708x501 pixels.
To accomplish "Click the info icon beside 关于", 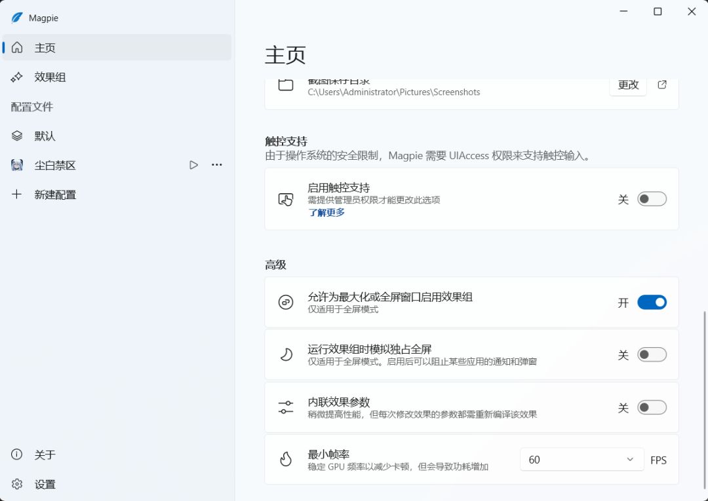I will tap(16, 454).
